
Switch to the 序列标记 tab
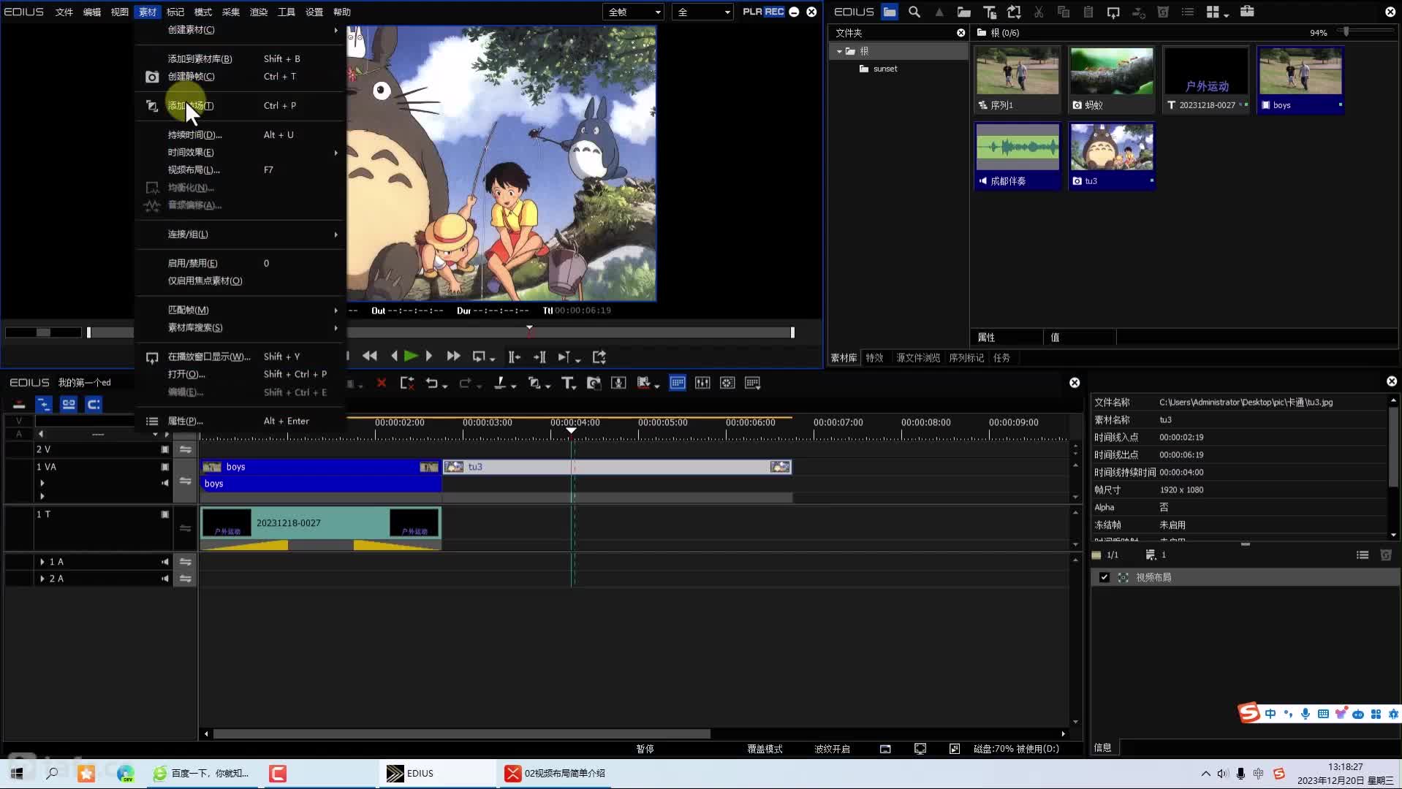point(966,358)
